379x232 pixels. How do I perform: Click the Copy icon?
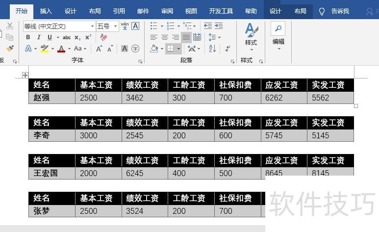click(x=9, y=37)
